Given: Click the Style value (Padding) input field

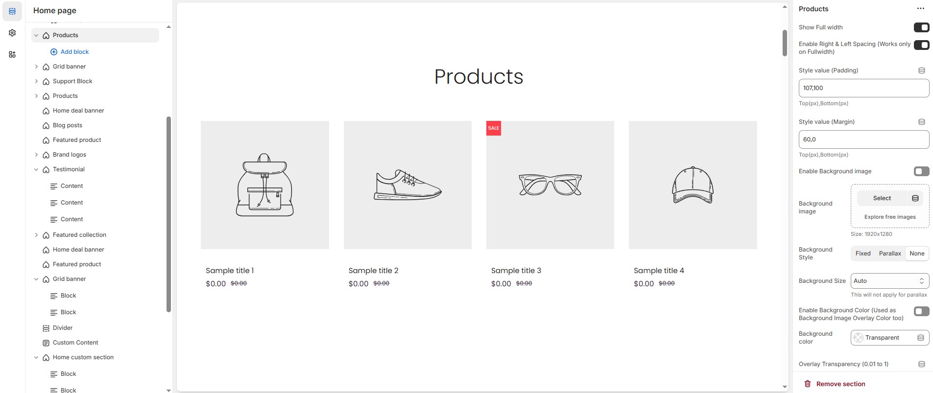Looking at the screenshot, I should coord(863,88).
